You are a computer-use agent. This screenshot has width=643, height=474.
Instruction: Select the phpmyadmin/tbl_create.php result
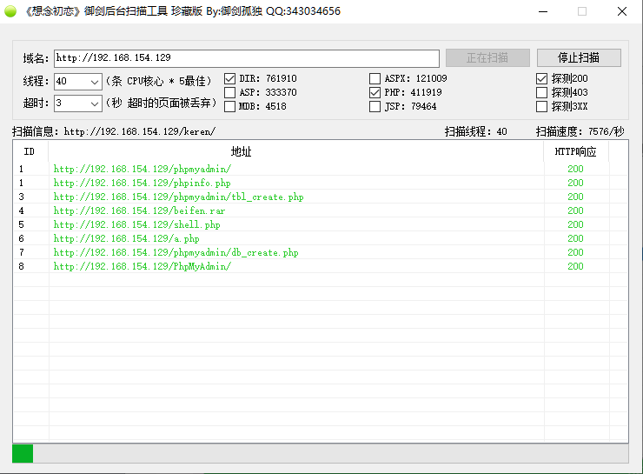[x=178, y=197]
